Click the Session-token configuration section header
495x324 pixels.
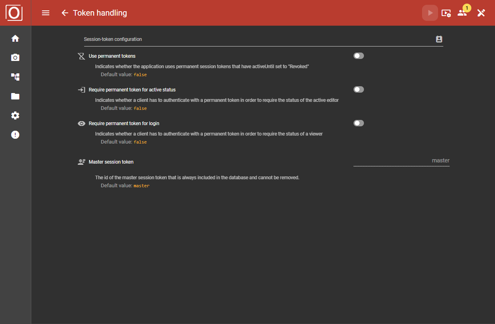tap(113, 39)
